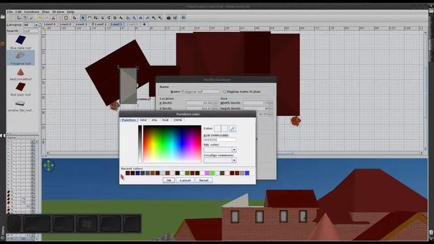Switch to HSV tab in color dialog
This screenshot has width=434, height=244.
tap(143, 120)
